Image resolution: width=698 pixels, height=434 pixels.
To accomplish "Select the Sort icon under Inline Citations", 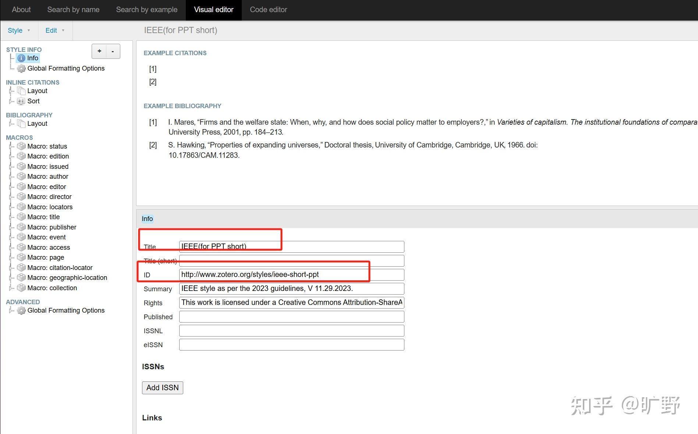I will click(21, 101).
